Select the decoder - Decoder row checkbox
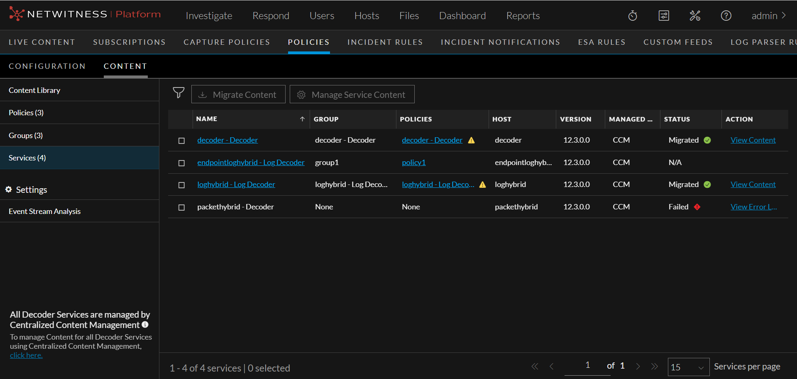The width and height of the screenshot is (797, 379). 181,141
